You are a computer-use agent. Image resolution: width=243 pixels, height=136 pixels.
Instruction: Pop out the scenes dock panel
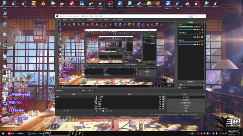click(x=93, y=94)
